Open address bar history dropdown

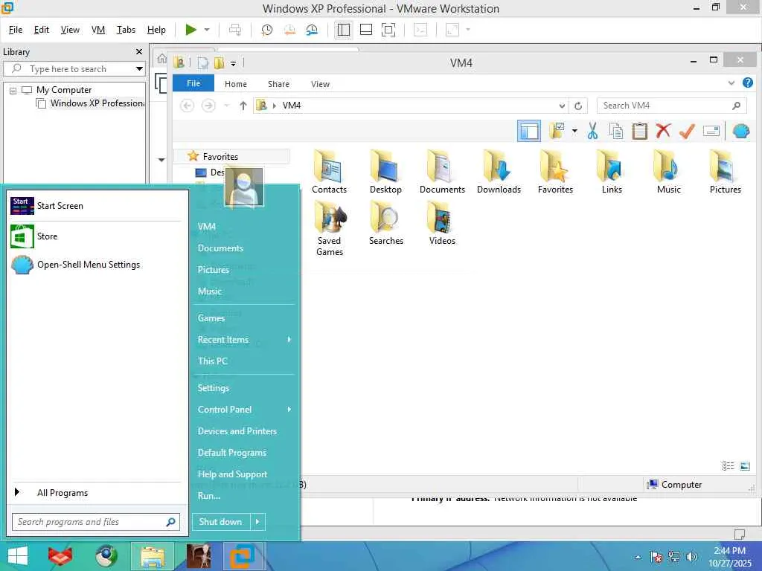coord(562,106)
